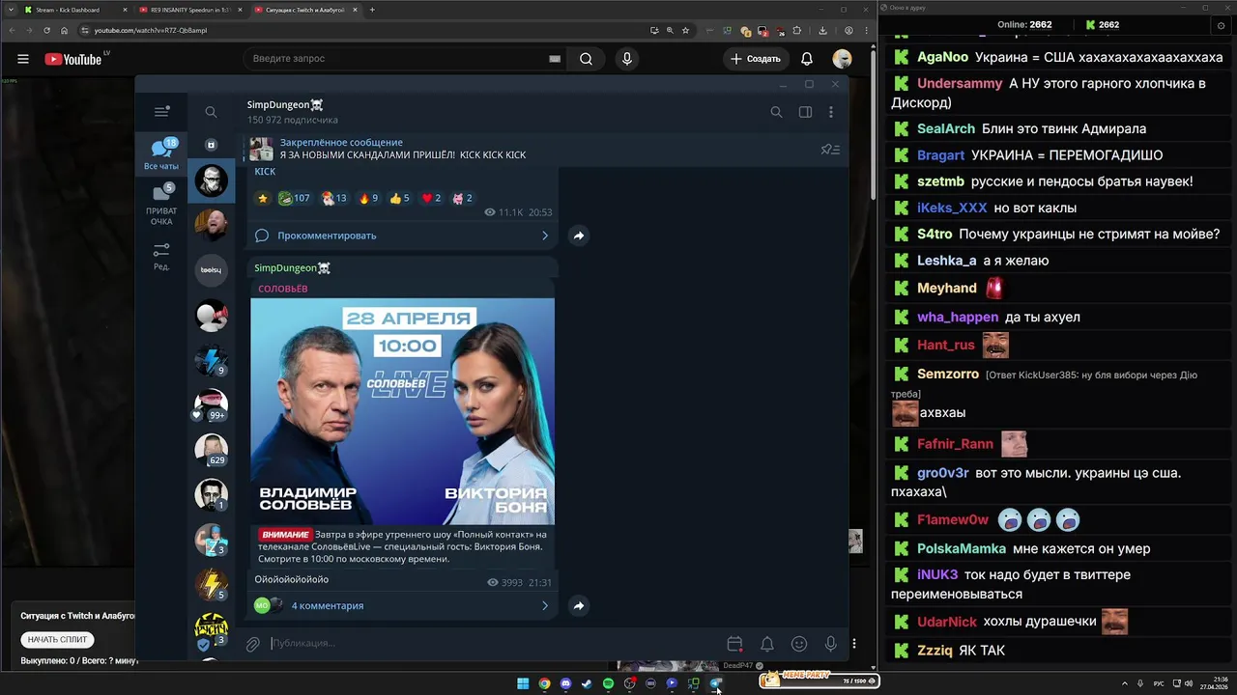Open extra options dots beside composer
This screenshot has width=1237, height=695.
click(x=853, y=644)
